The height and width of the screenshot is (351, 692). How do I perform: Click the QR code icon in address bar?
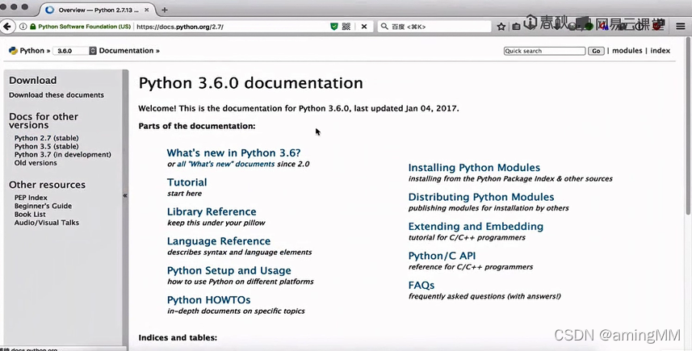pyautogui.click(x=346, y=27)
